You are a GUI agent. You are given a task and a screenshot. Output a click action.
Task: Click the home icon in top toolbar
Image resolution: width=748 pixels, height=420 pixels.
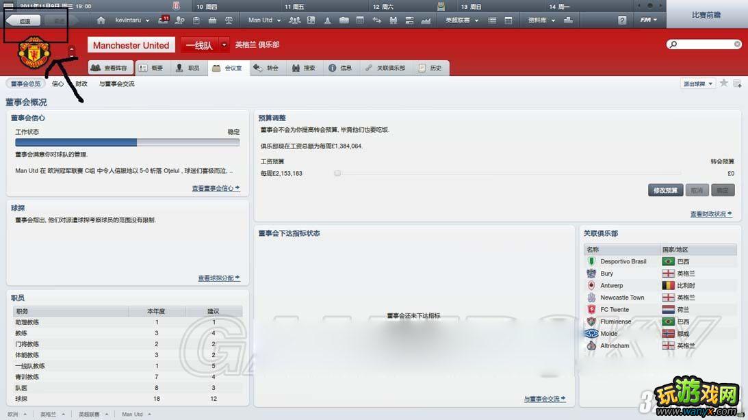(x=102, y=21)
